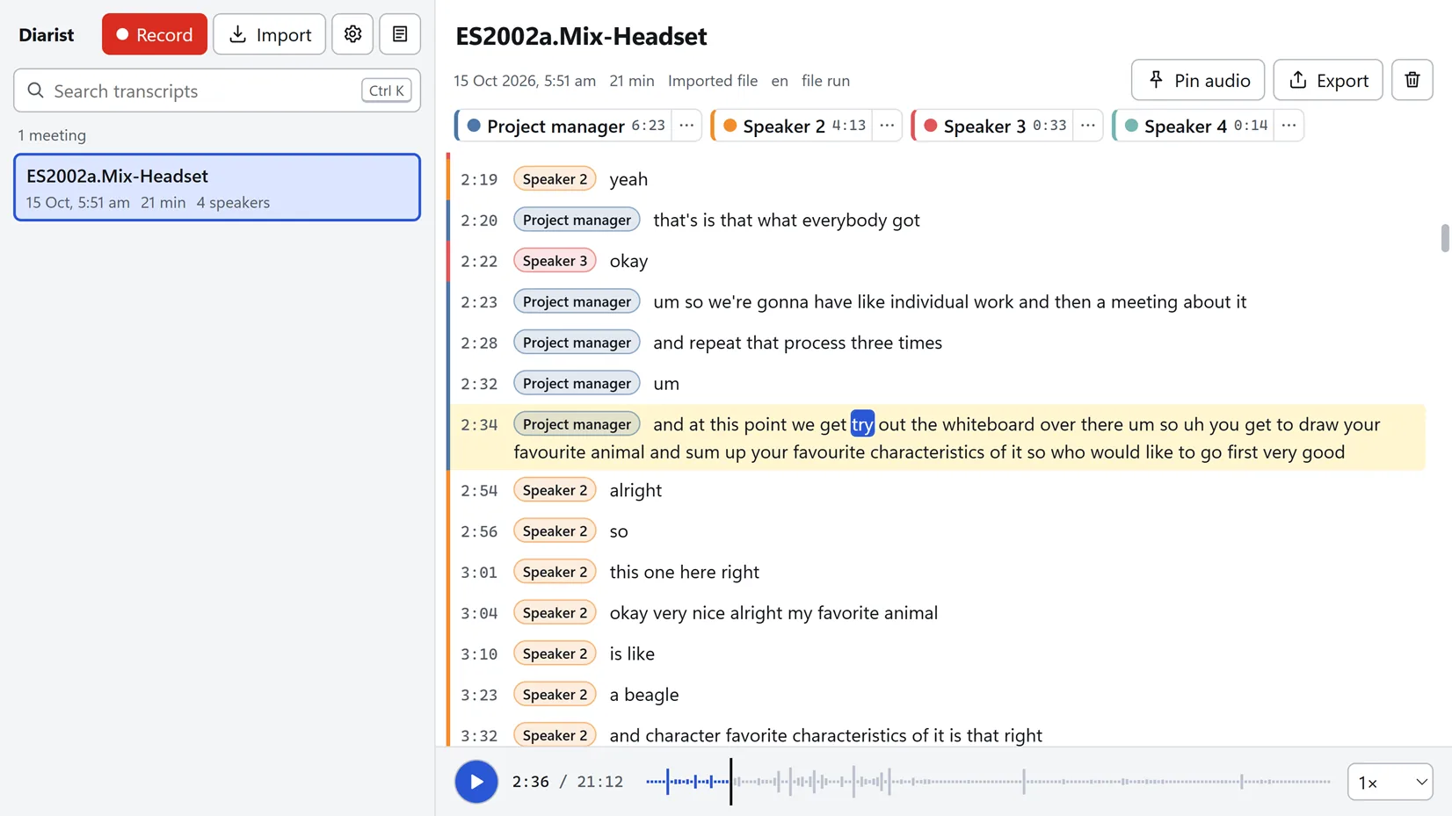Image resolution: width=1452 pixels, height=816 pixels.
Task: Open Speaker 2 options menu
Action: coord(887,126)
